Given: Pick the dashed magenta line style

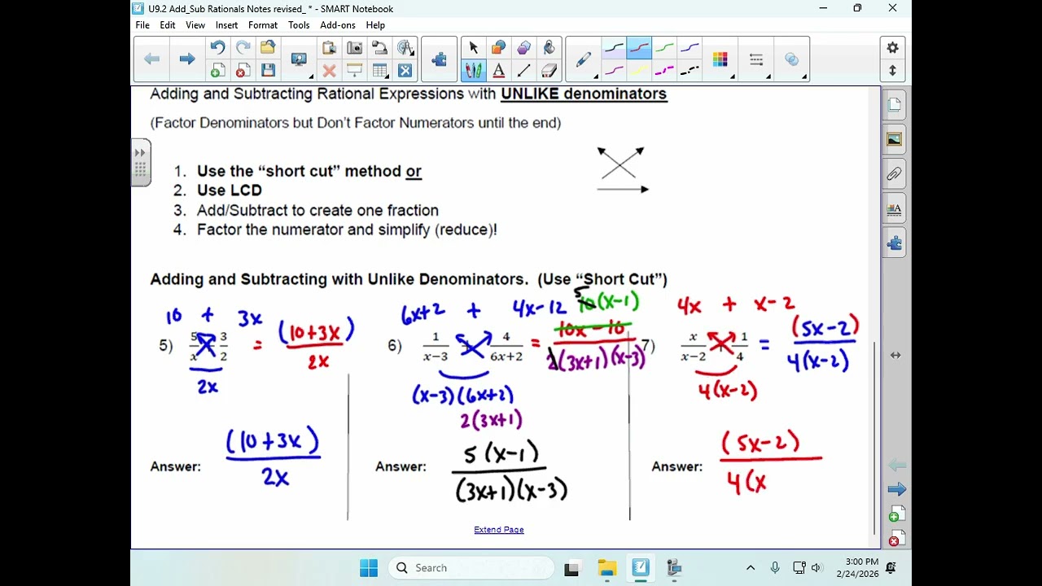Looking at the screenshot, I should [x=664, y=71].
